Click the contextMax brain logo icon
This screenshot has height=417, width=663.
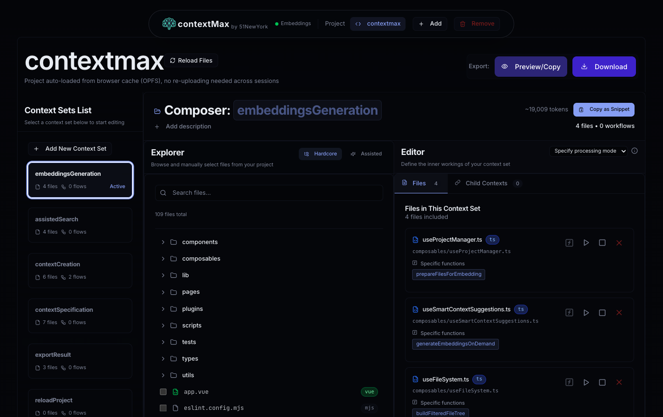(x=169, y=24)
